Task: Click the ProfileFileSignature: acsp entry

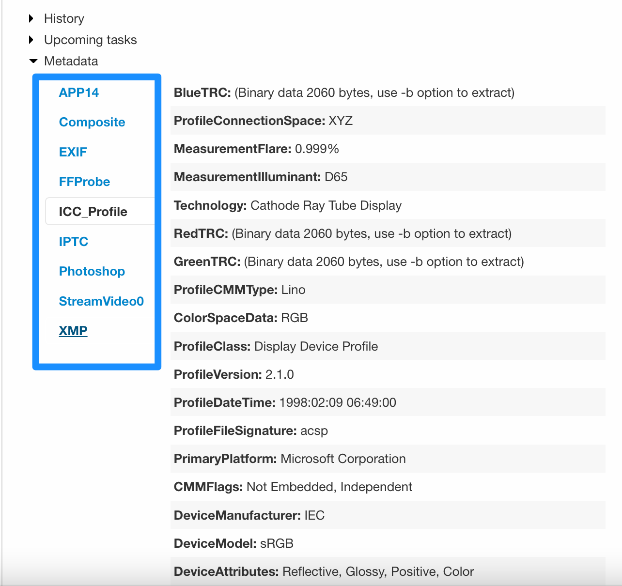Action: pyautogui.click(x=388, y=431)
